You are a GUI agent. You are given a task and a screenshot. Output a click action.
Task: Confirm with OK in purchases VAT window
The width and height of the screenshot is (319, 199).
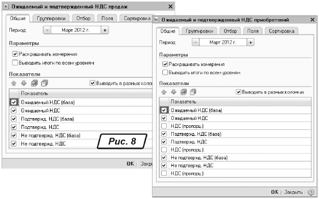coord(275,192)
